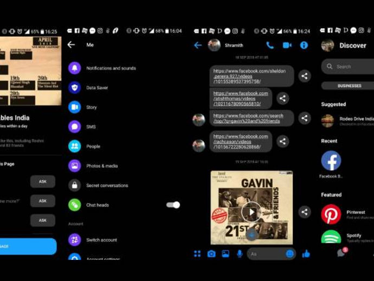Open Notifications and sounds settings
The width and height of the screenshot is (374, 281).
click(x=111, y=68)
